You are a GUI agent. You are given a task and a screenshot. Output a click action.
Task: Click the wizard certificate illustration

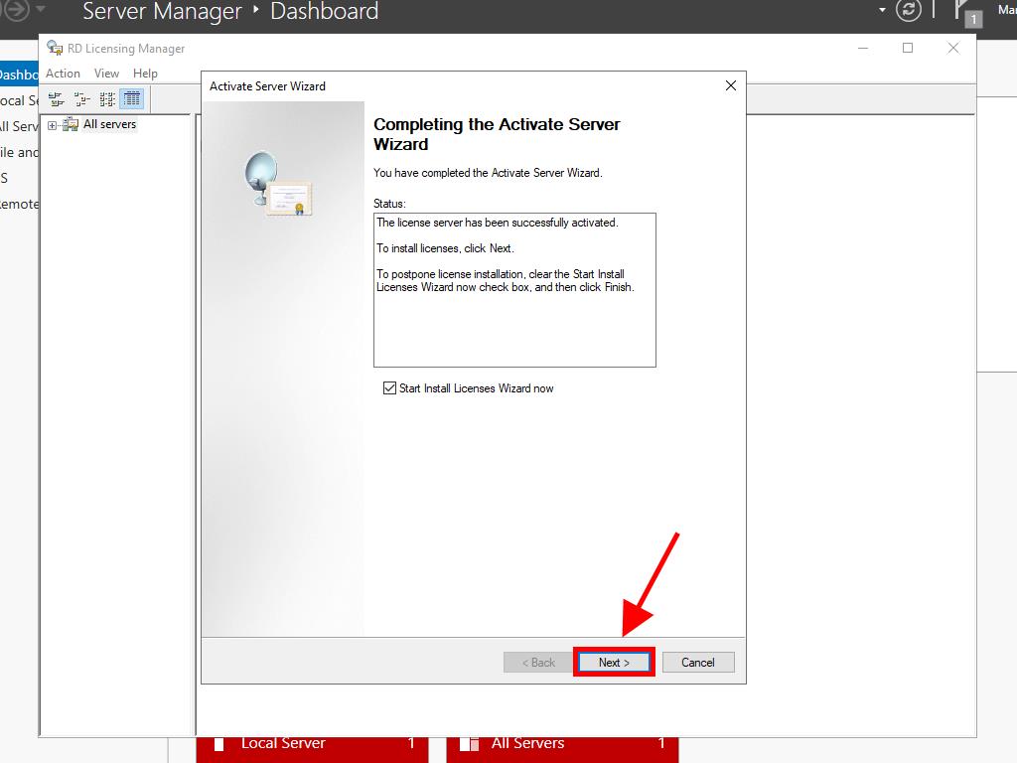[x=278, y=184]
